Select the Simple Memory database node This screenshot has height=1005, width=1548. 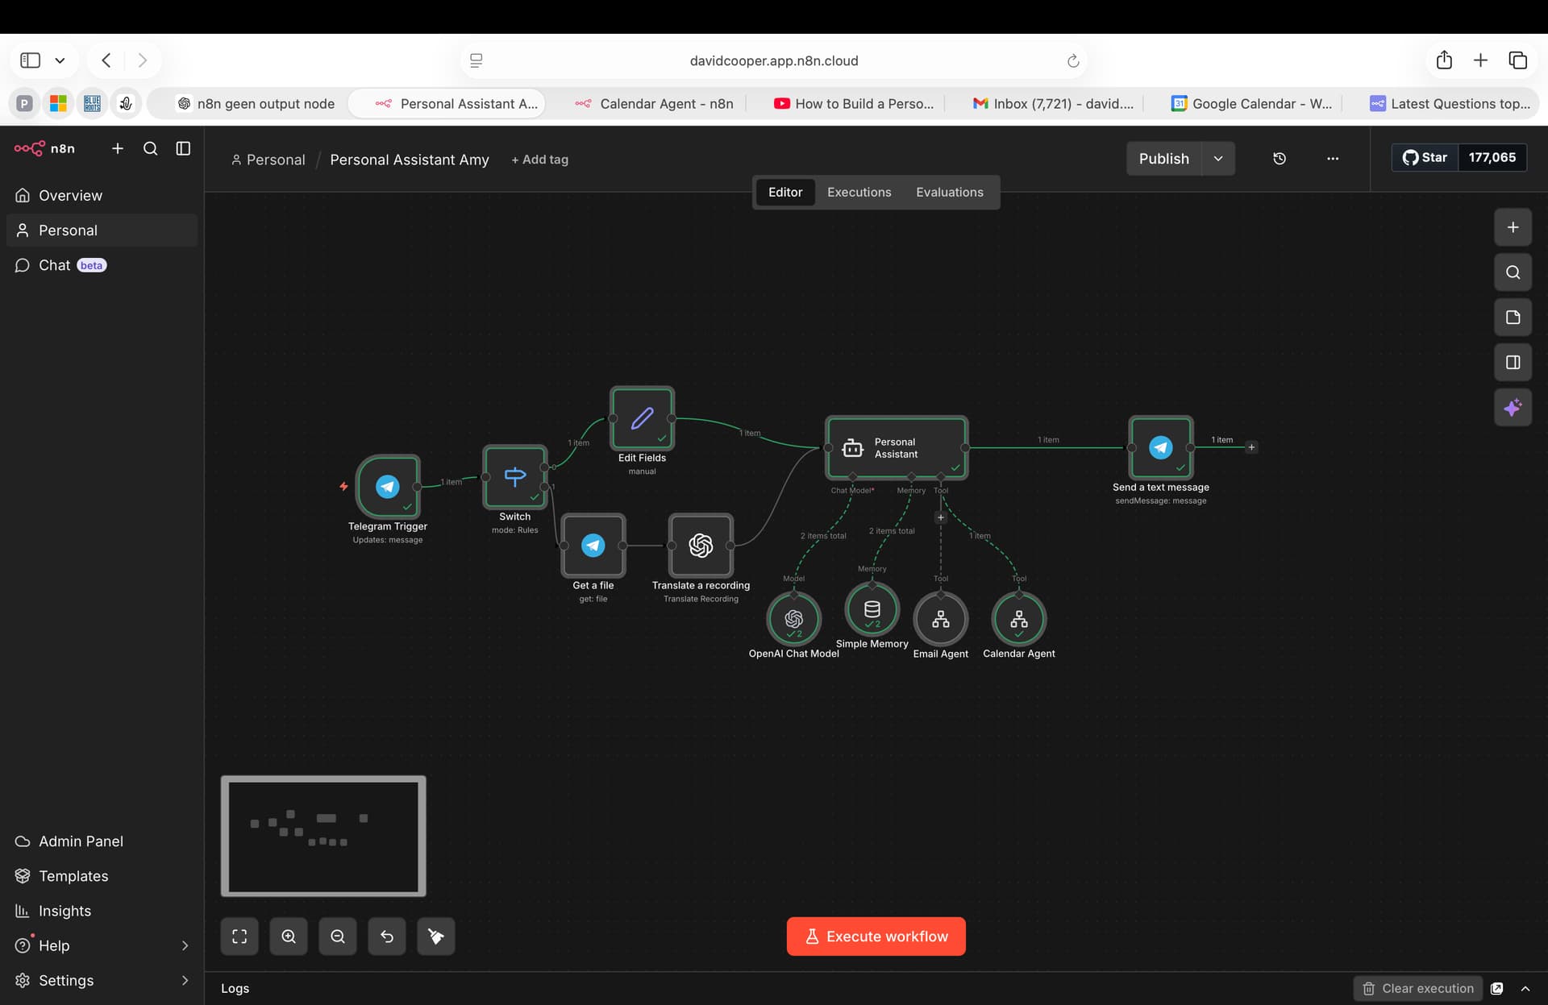click(872, 609)
